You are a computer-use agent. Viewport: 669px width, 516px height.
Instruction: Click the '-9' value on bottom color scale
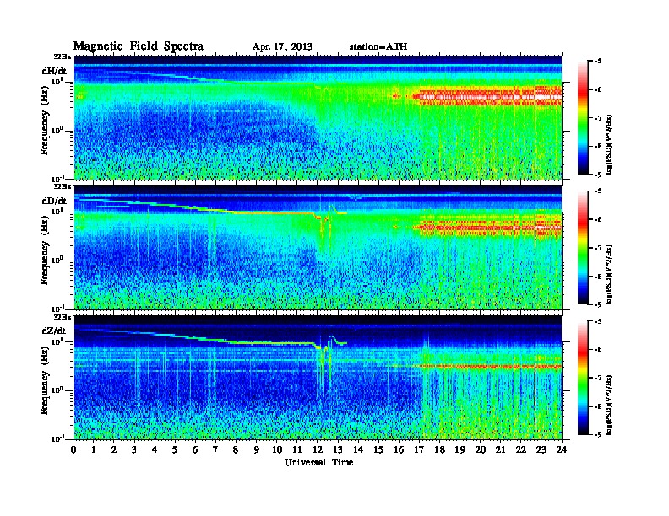tap(598, 434)
